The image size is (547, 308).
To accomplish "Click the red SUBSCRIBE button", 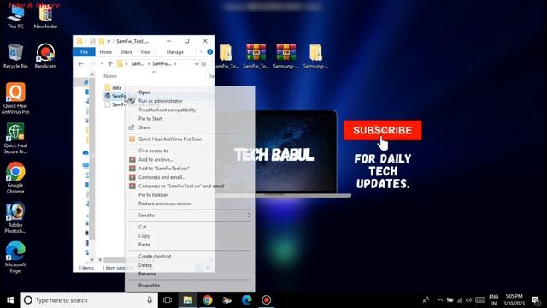I will [382, 130].
